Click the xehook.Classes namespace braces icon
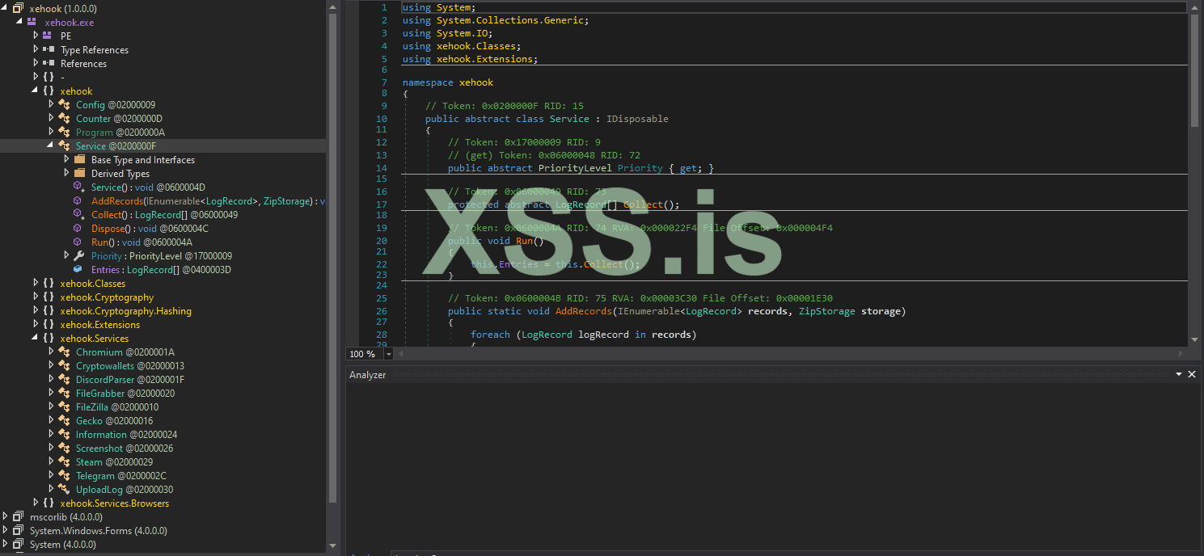This screenshot has height=556, width=1204. point(49,284)
